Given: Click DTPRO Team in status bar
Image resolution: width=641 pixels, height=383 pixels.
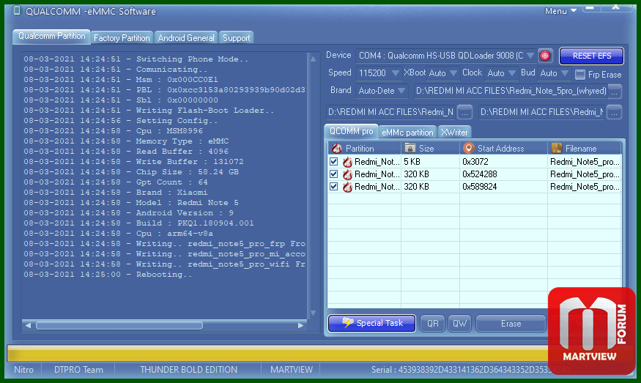Looking at the screenshot, I should click(x=78, y=370).
